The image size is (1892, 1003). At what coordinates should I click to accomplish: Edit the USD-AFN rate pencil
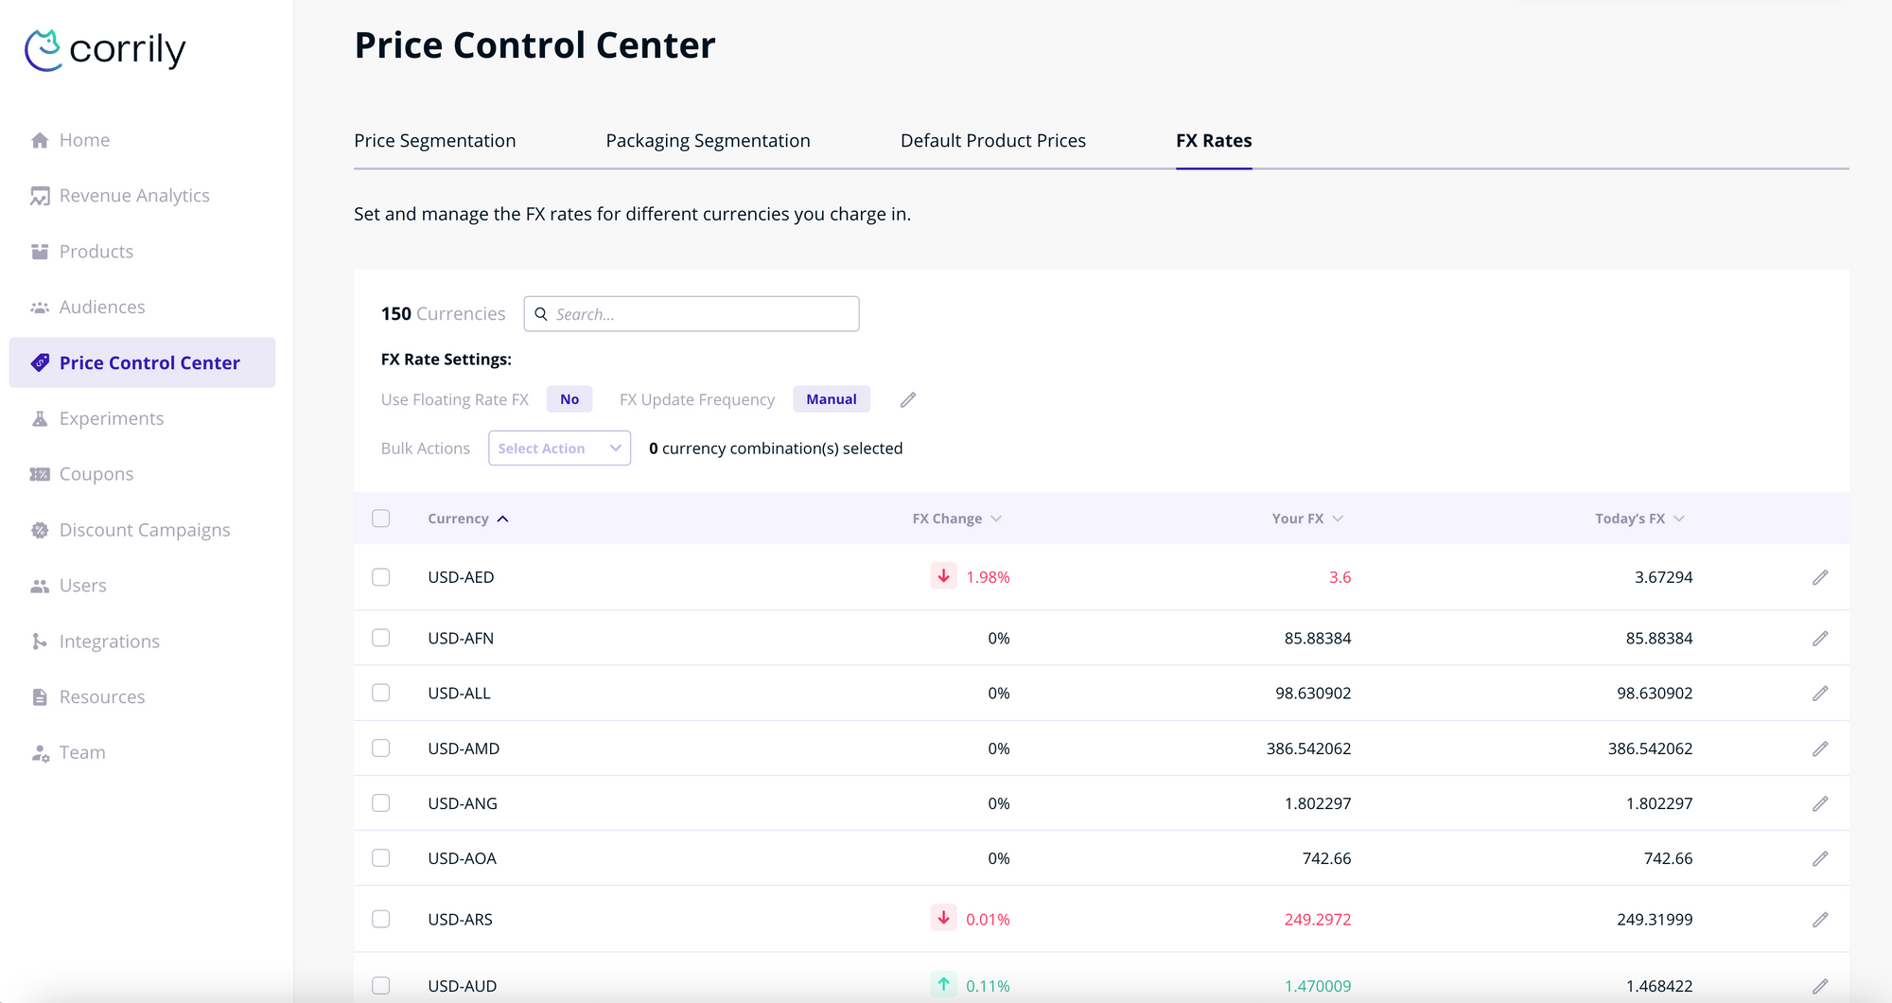coord(1820,639)
